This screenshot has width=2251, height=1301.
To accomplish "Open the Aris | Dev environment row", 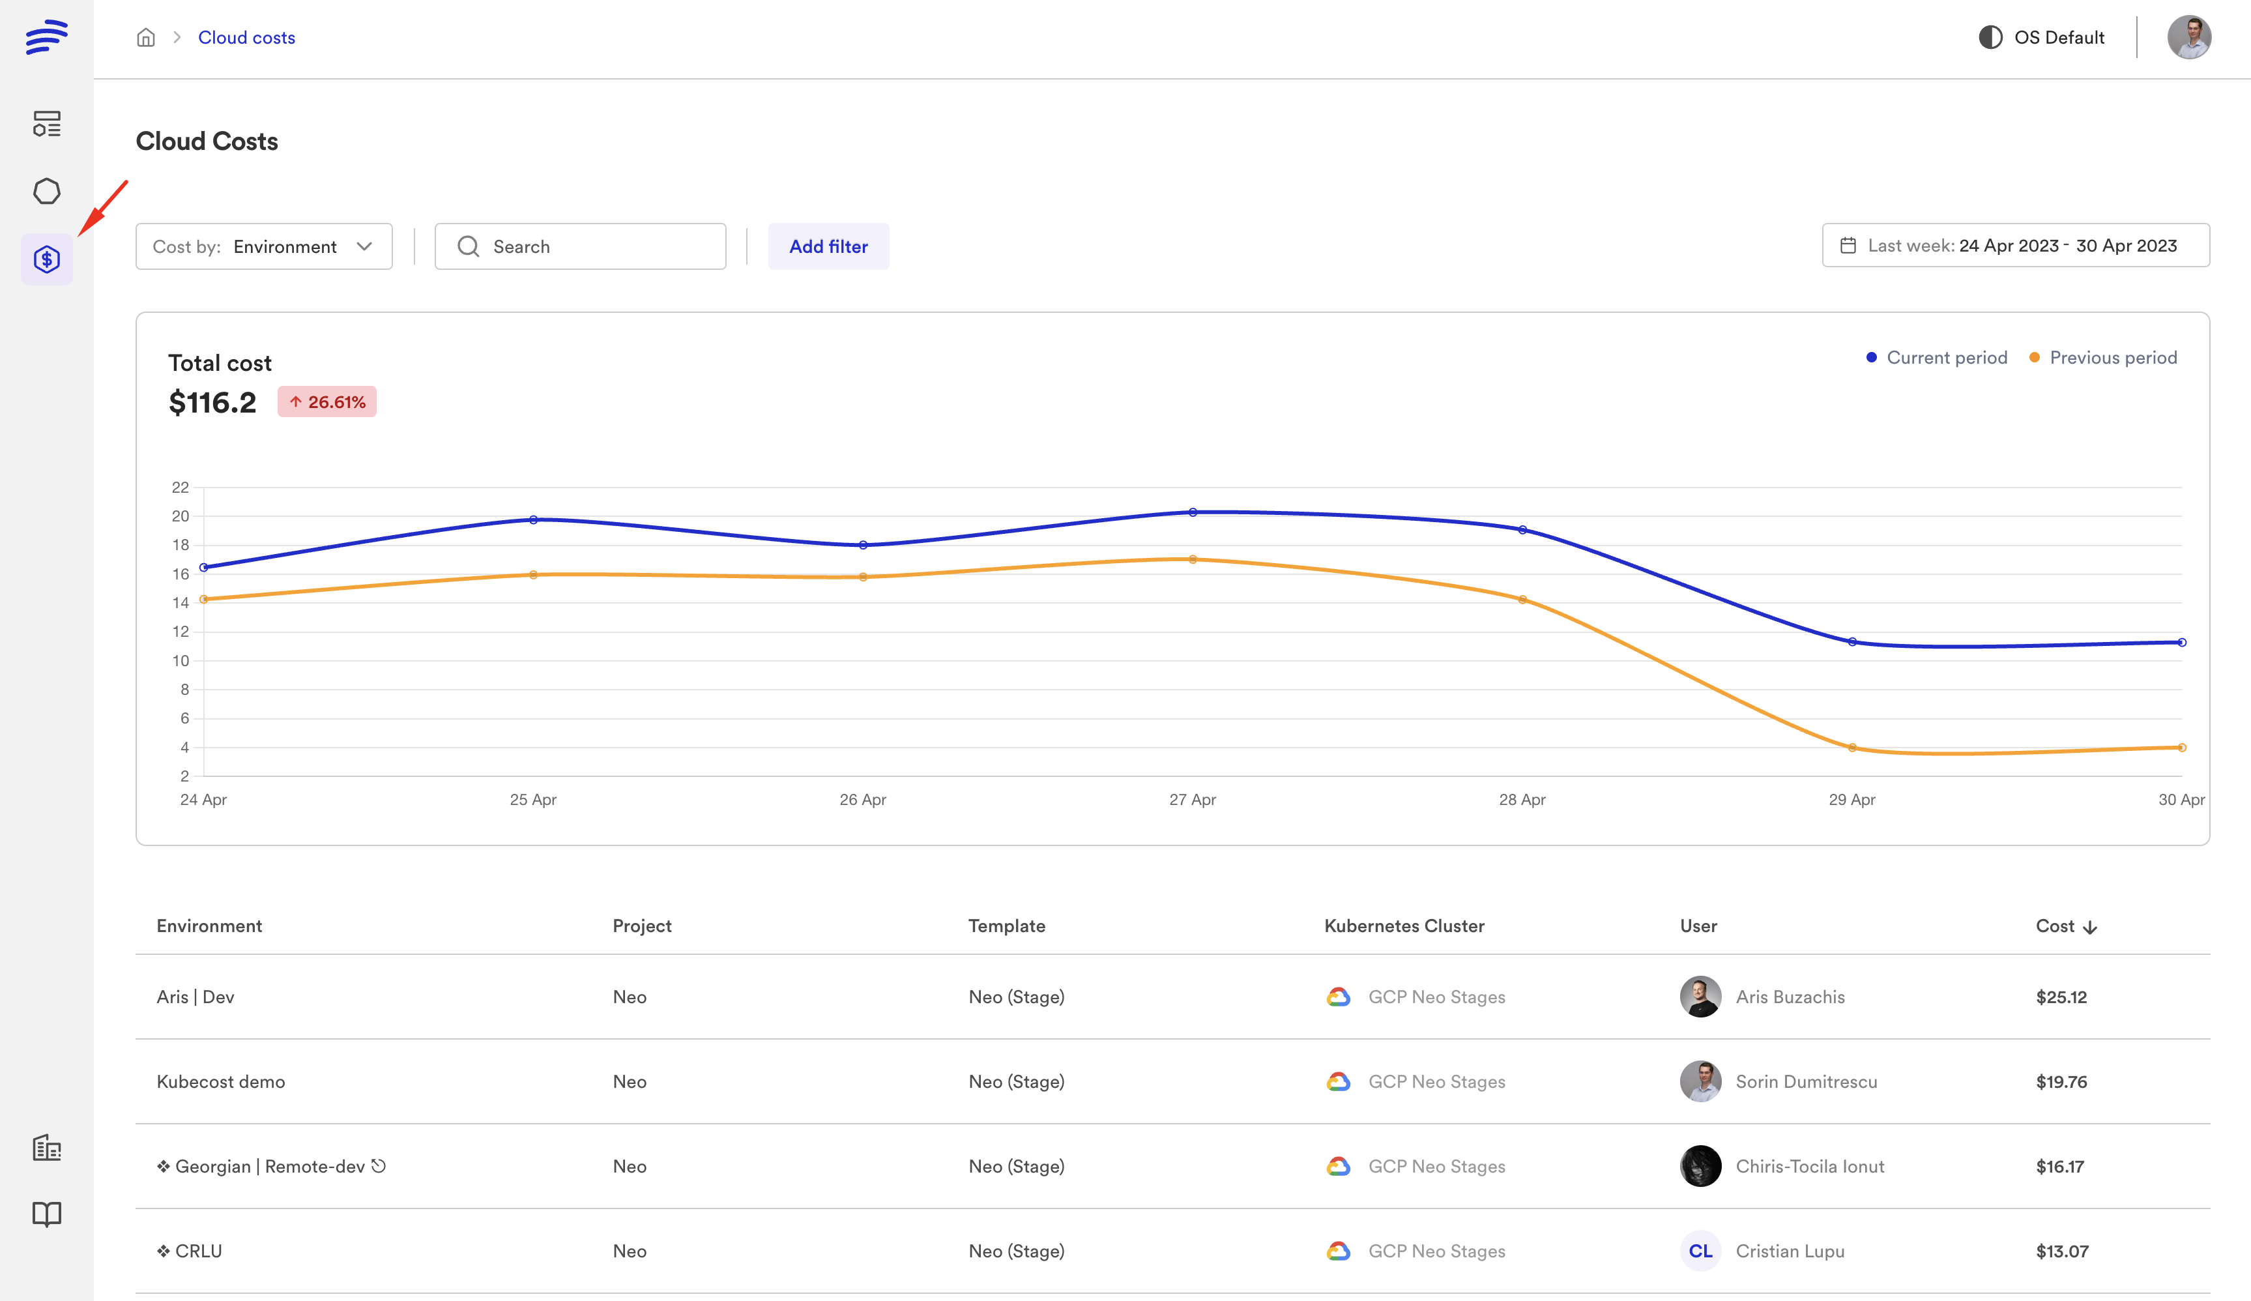I will [x=196, y=997].
